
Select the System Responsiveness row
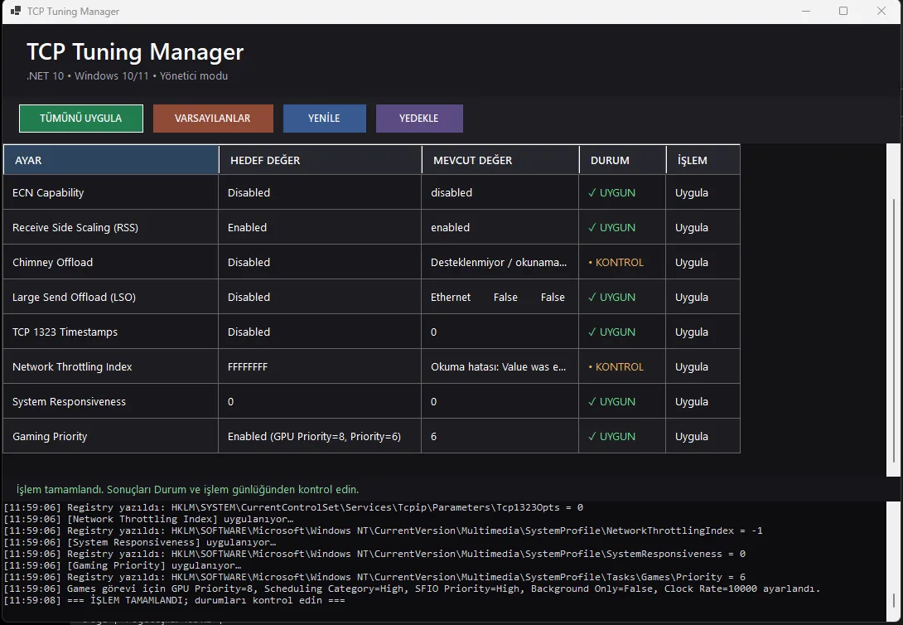pos(371,401)
